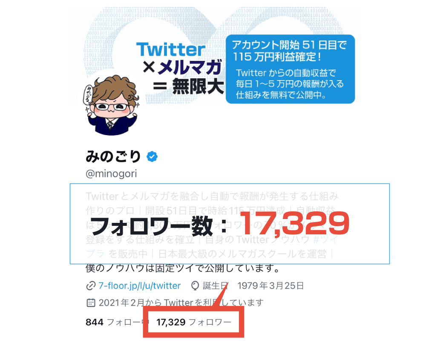Open the 17,329 フォロワー followers list
The height and width of the screenshot is (349, 426).
(x=194, y=322)
